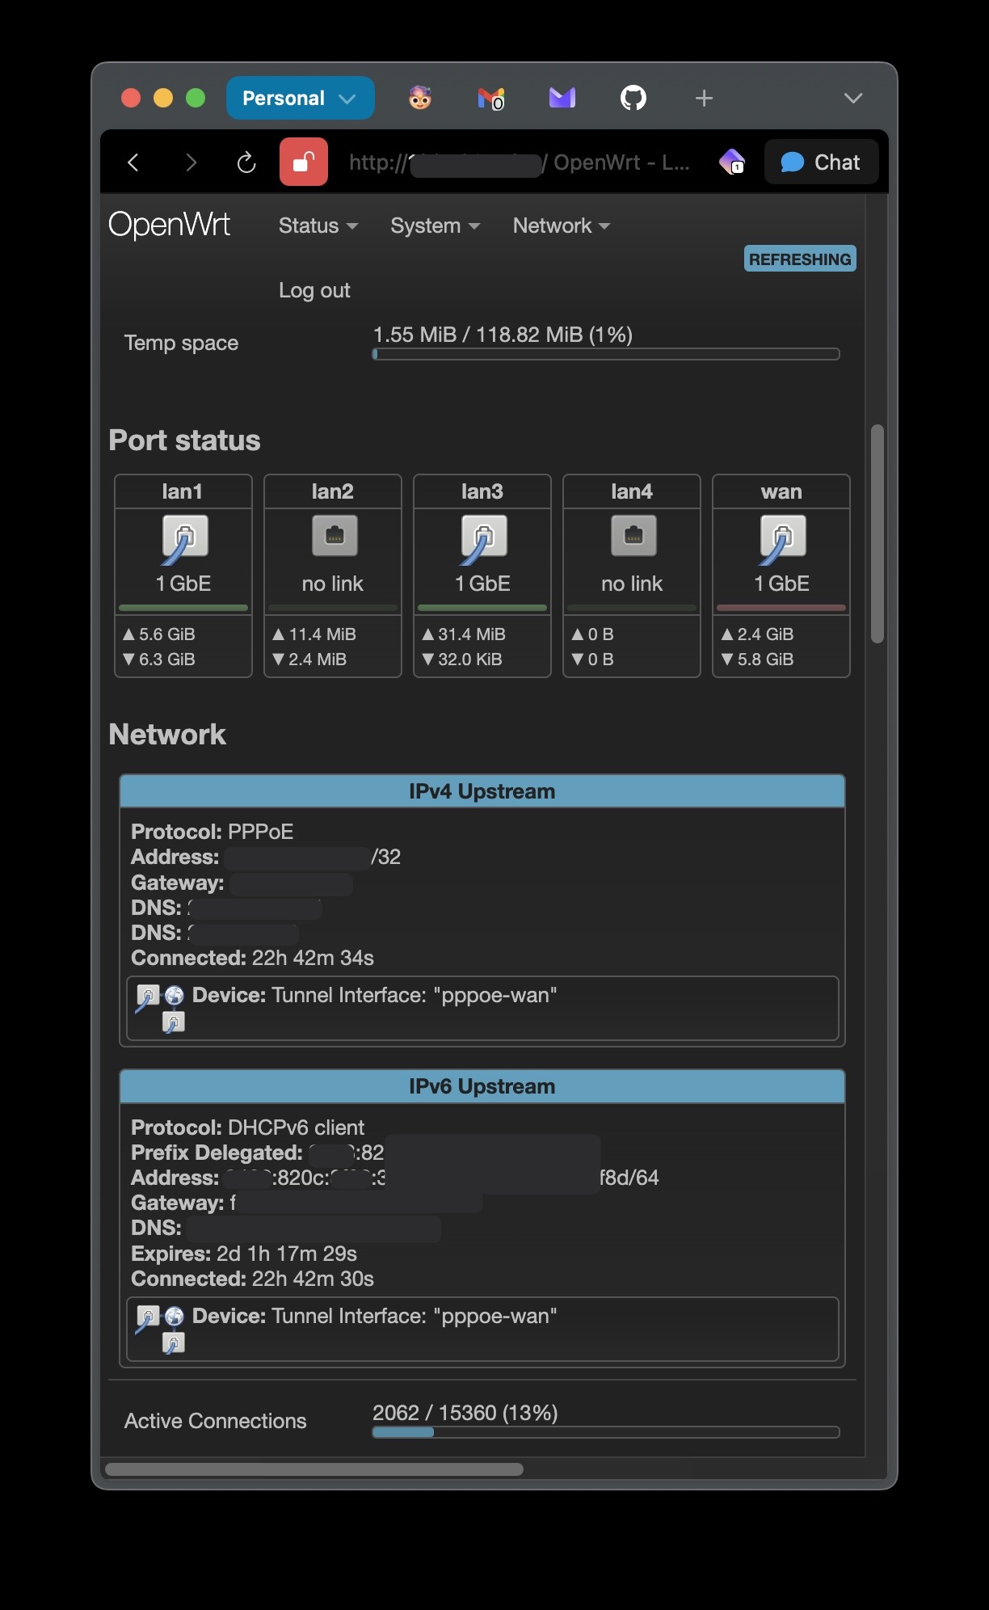Open the pinned GitHub tab
Image resolution: width=989 pixels, height=1610 pixels.
[633, 98]
